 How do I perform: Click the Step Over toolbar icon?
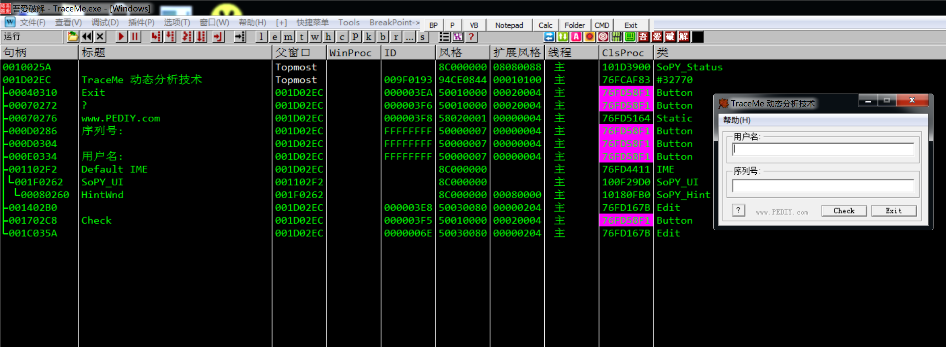[170, 37]
